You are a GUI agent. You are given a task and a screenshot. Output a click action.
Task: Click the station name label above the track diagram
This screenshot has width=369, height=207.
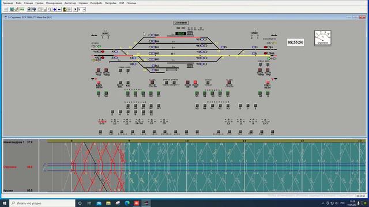[x=180, y=23]
